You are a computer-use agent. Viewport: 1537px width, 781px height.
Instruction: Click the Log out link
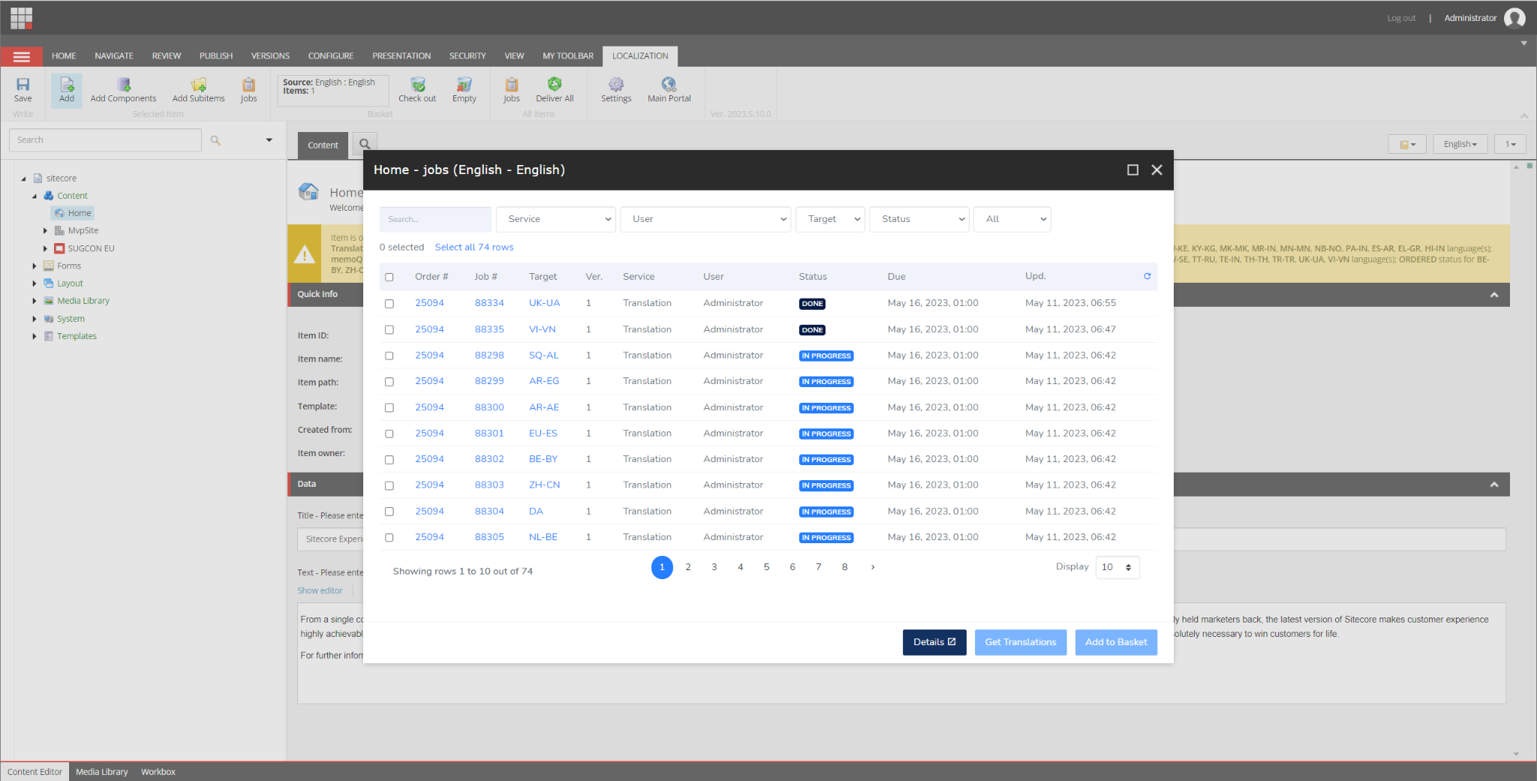pos(1401,18)
